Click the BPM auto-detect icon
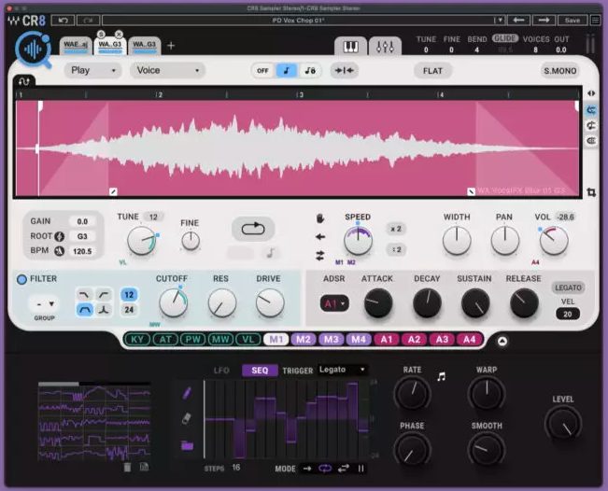 pyautogui.click(x=60, y=251)
